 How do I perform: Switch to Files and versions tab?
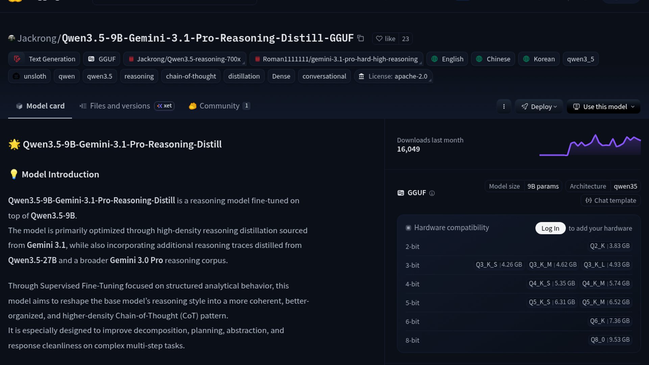(120, 106)
